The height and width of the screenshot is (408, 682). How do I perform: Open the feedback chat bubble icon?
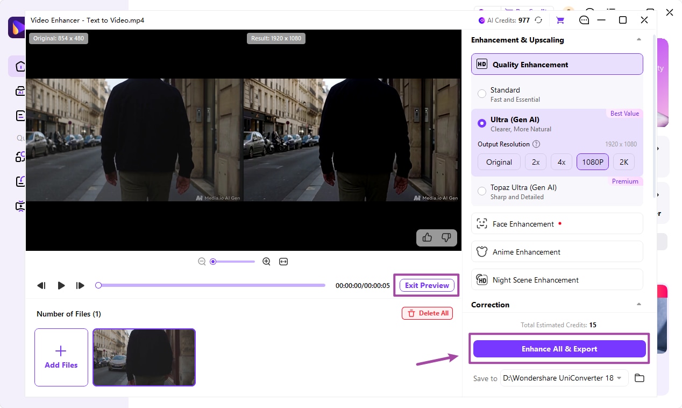(x=584, y=20)
